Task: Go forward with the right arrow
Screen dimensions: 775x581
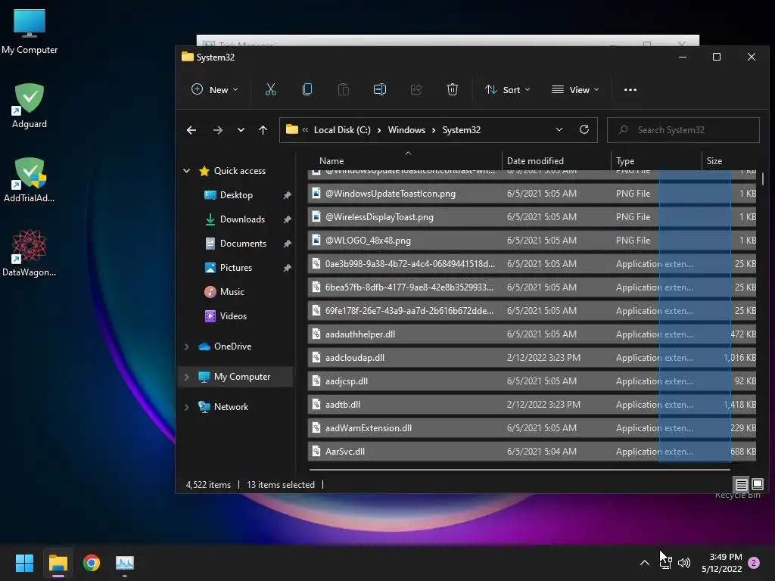Action: (217, 130)
